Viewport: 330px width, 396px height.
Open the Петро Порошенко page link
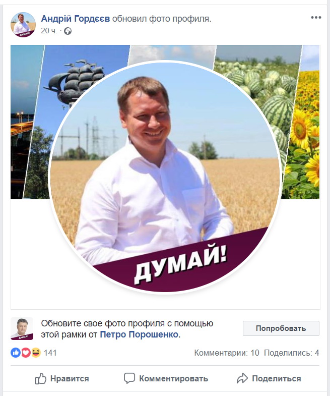[139, 334]
